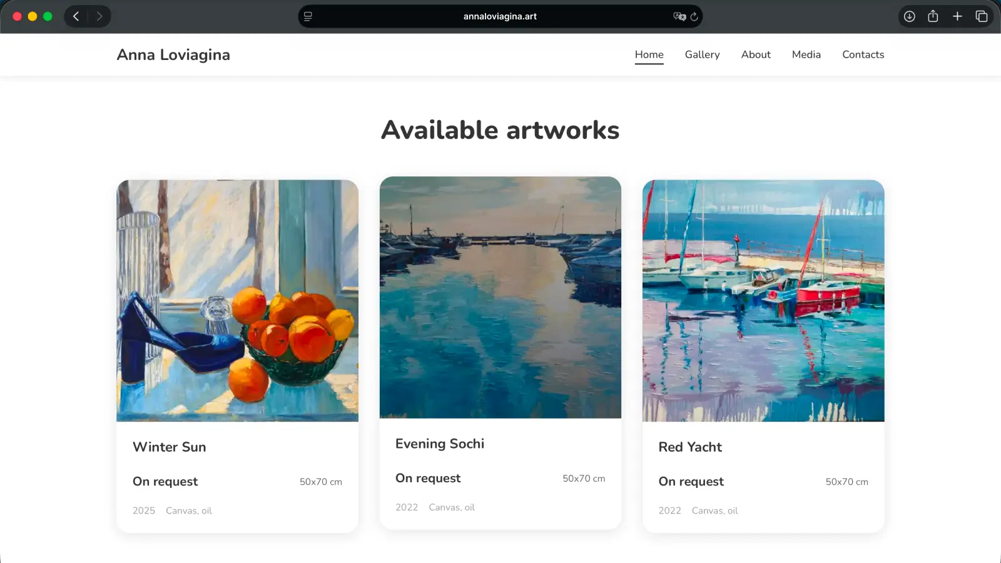The image size is (1001, 563).
Task: Open the page reader icon in address bar
Action: [x=308, y=16]
